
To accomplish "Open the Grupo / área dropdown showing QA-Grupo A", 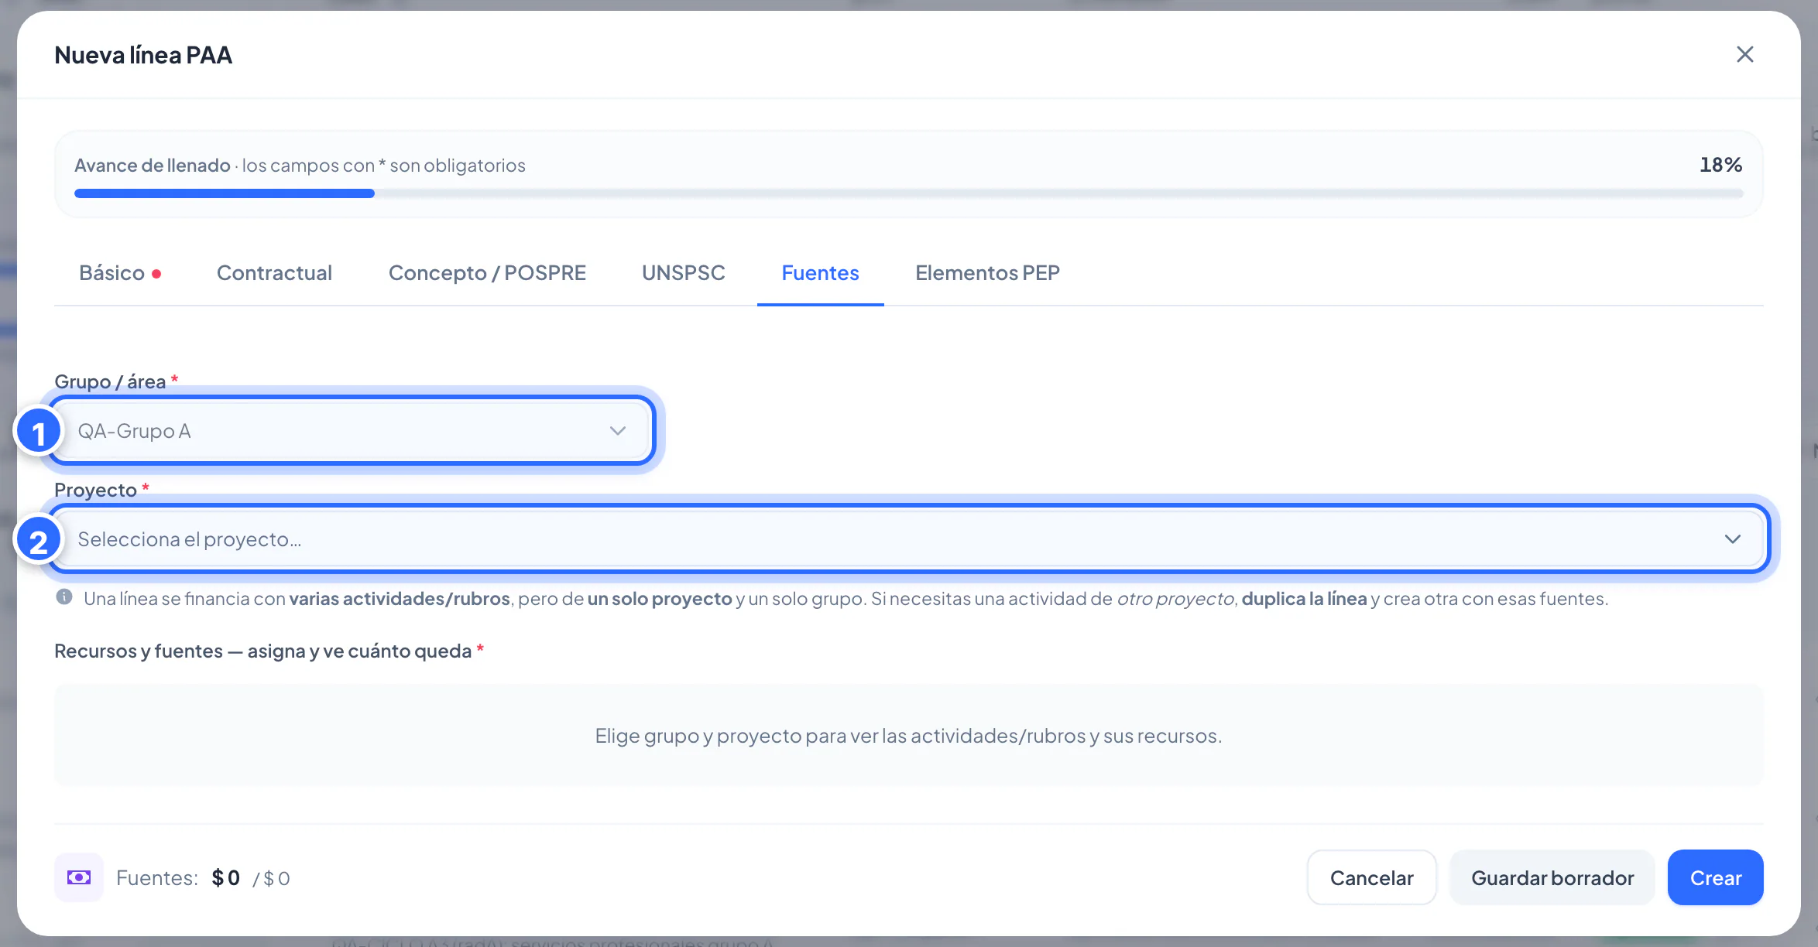I will 352,430.
